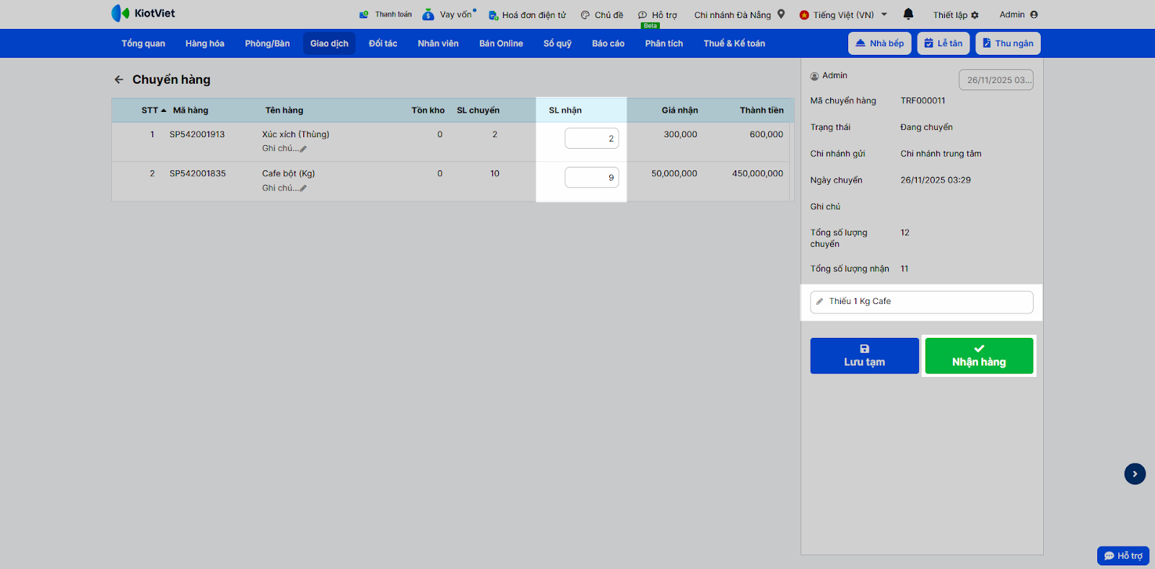Open the Sổ quỹ menu
The height and width of the screenshot is (569, 1155).
[557, 43]
